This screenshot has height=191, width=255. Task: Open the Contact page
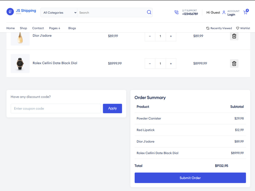tap(38, 28)
